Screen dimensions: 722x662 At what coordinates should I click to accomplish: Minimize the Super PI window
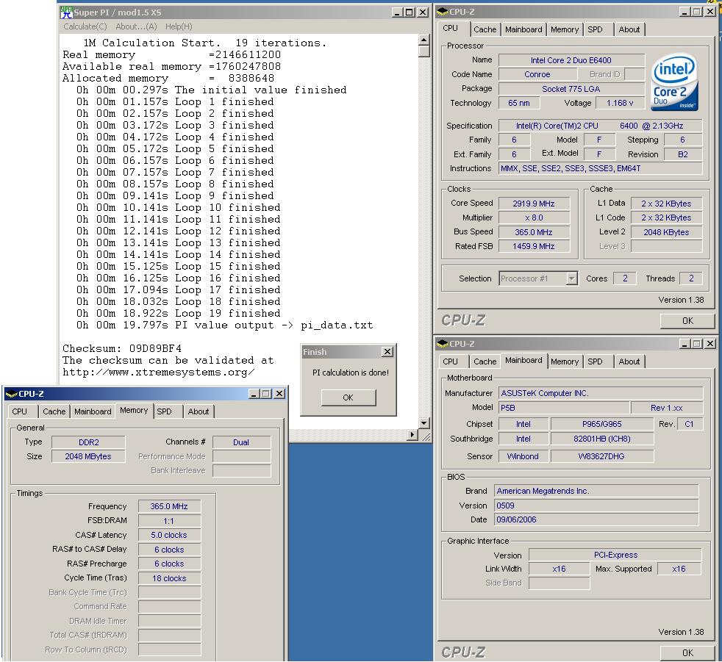[x=397, y=12]
